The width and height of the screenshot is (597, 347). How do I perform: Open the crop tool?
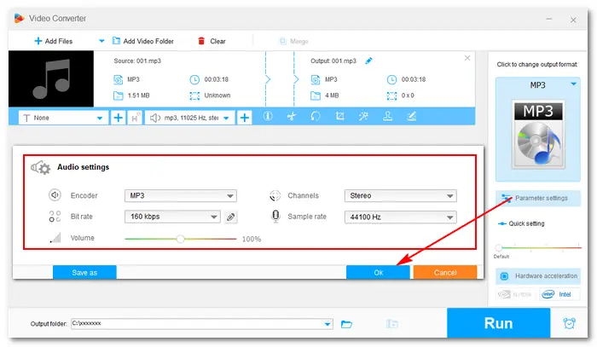[x=339, y=117]
